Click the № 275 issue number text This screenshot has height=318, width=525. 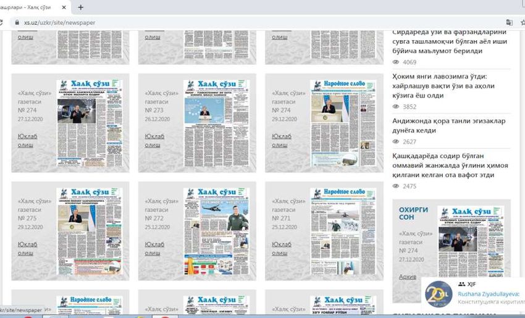[x=27, y=218]
